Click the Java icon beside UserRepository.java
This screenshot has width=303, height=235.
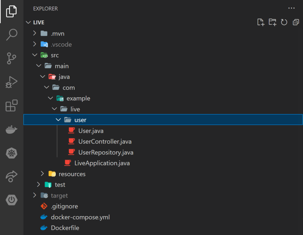[72, 152]
